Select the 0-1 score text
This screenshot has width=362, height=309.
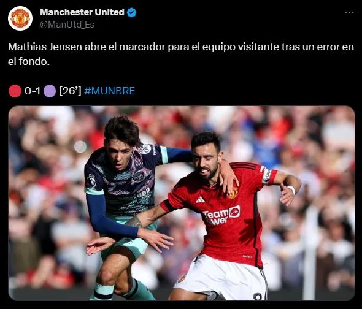pyautogui.click(x=33, y=91)
